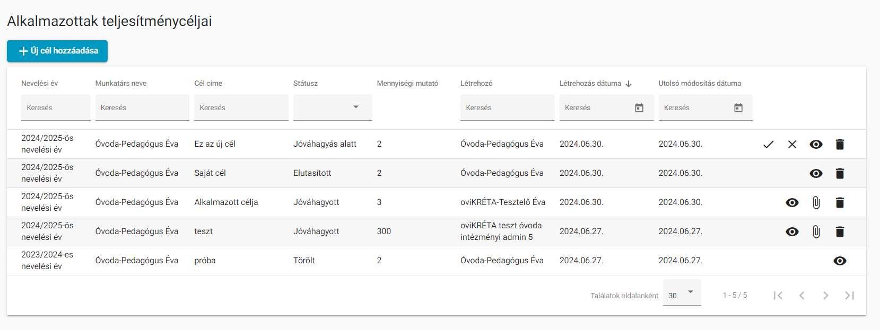The height and width of the screenshot is (330, 880).
Task: Open calendar for Létrehozás dátuma filter
Action: pos(639,108)
